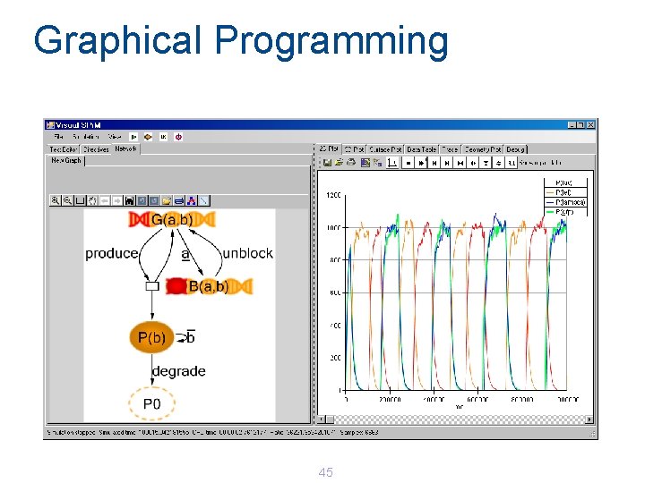This screenshot has width=645, height=483.
Task: Click the rightmost plot toolbar button
Action: point(512,163)
